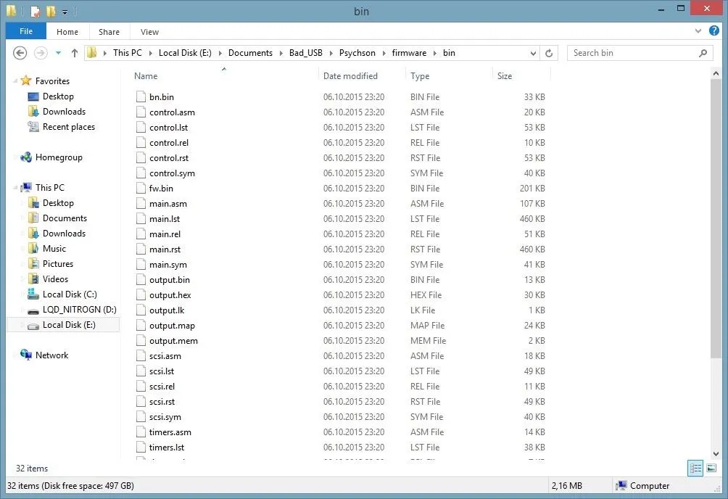Open dropdown arrow after Bad_USB breadcrumb
This screenshot has height=499, width=728.
(331, 53)
